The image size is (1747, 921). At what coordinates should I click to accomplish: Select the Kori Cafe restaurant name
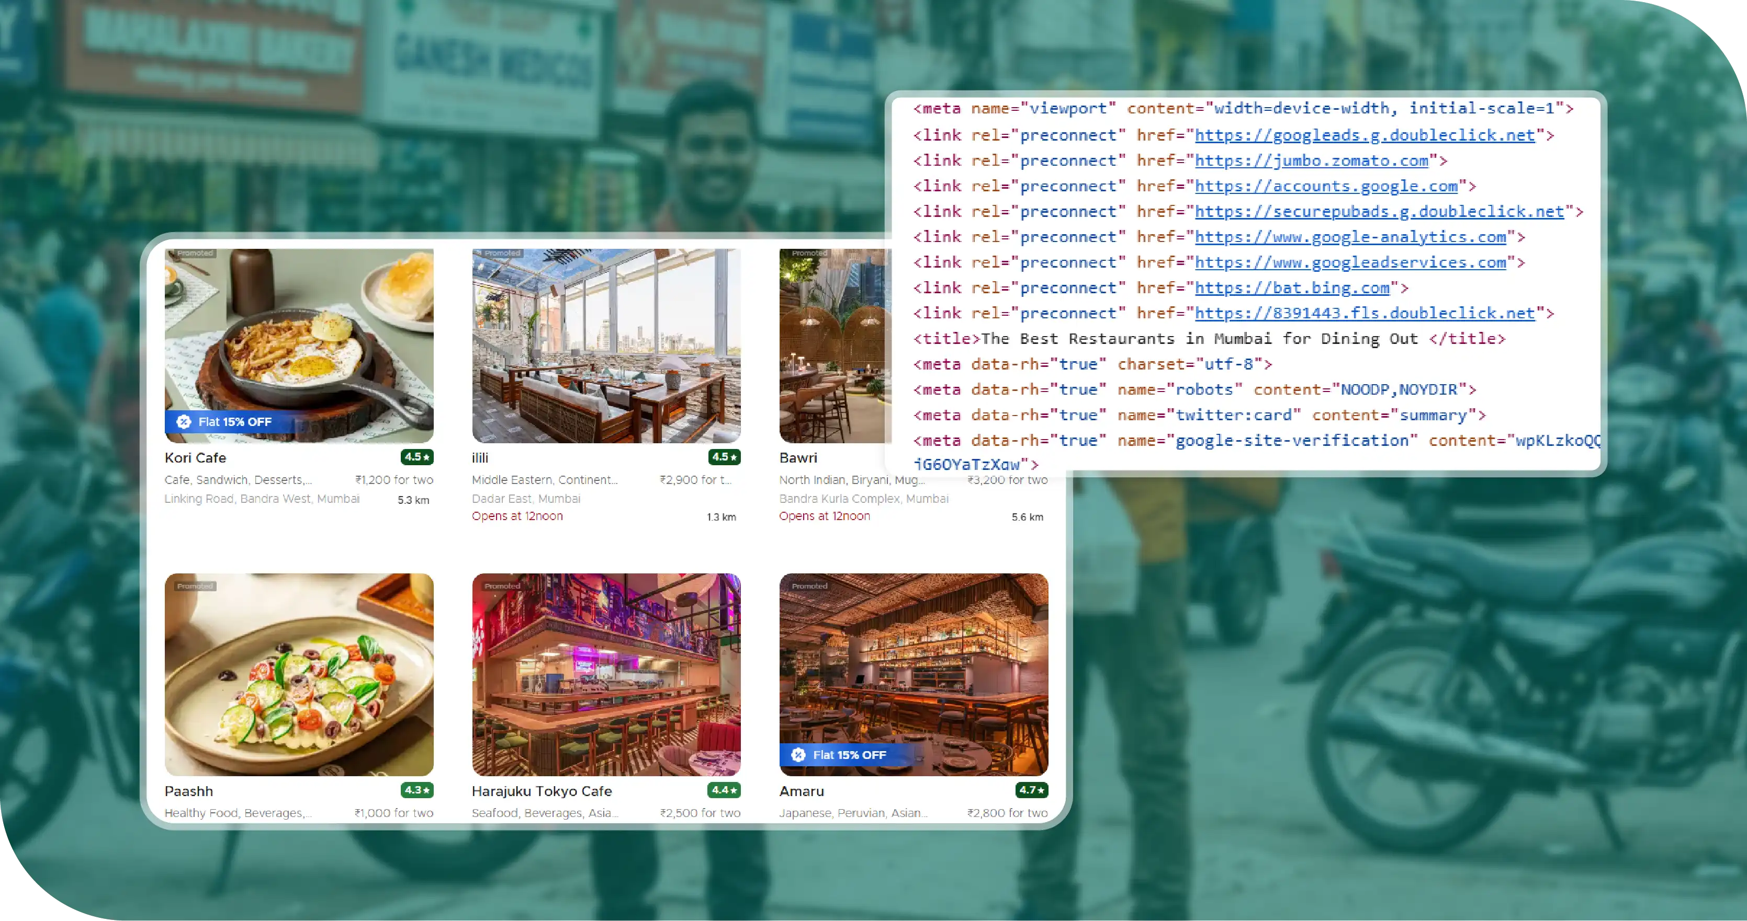(x=195, y=458)
